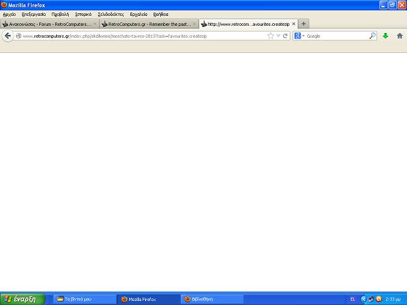Bookmark this page with the star icon

pos(271,36)
